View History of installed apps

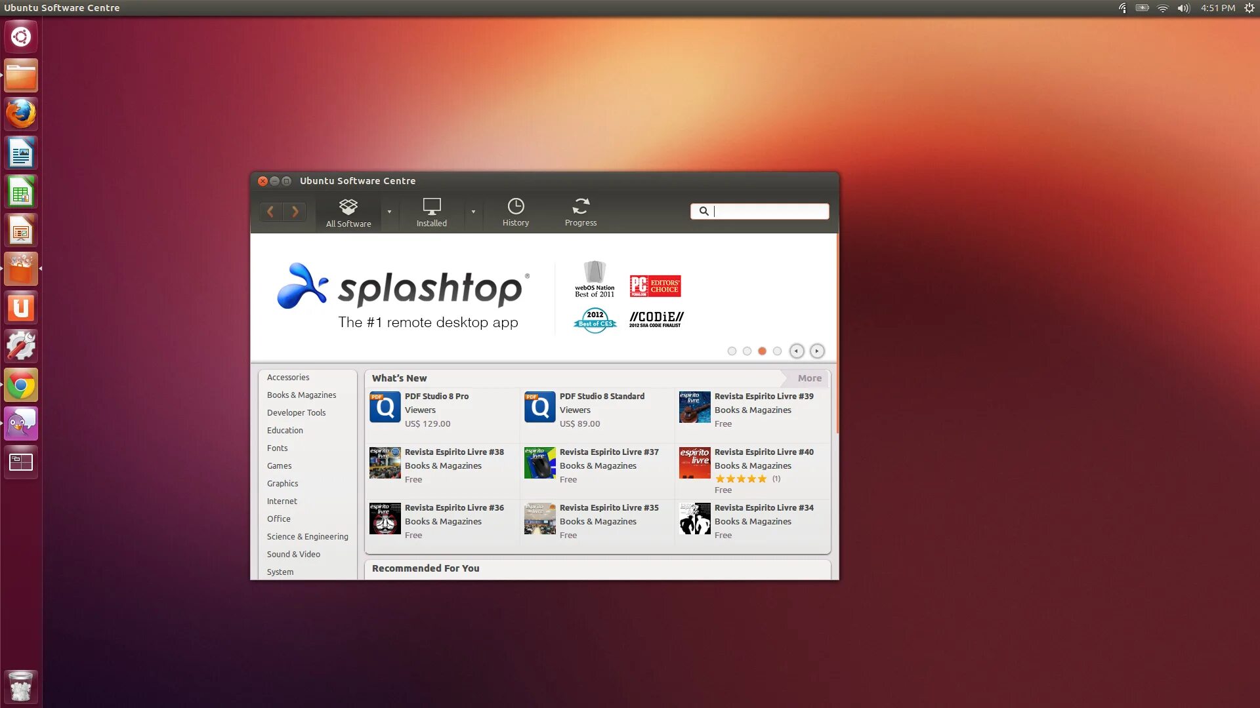coord(515,211)
